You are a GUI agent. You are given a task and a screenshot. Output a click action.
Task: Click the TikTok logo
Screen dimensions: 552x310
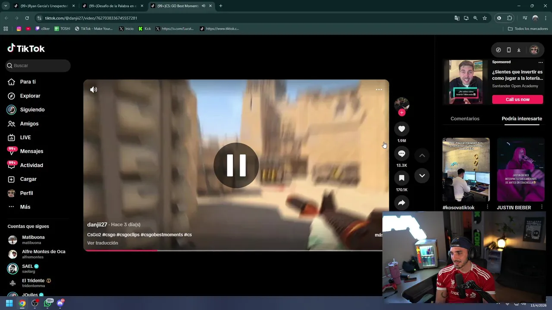[26, 48]
